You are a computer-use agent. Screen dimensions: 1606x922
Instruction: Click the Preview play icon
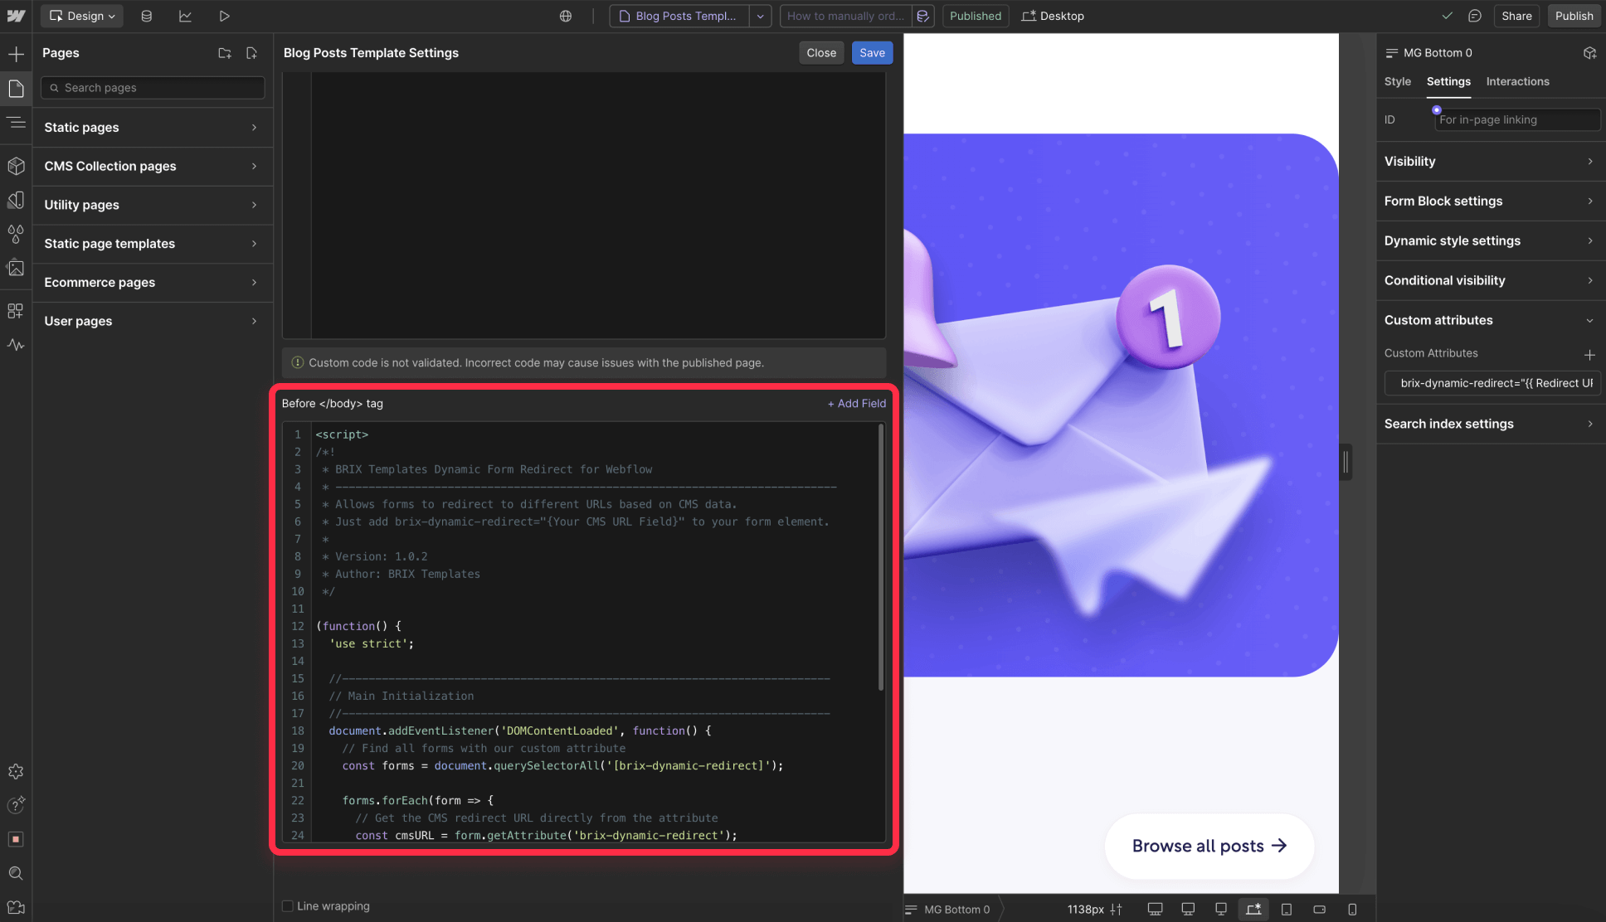[x=224, y=16]
